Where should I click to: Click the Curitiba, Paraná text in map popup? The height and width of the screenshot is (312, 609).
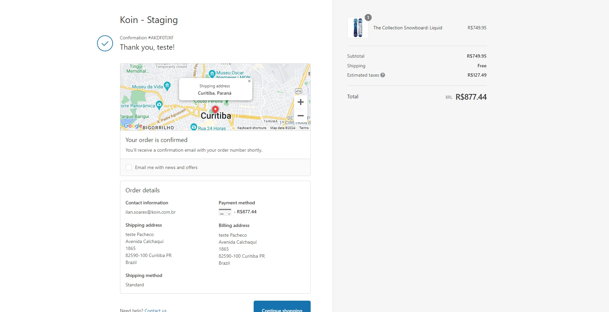[x=215, y=93]
